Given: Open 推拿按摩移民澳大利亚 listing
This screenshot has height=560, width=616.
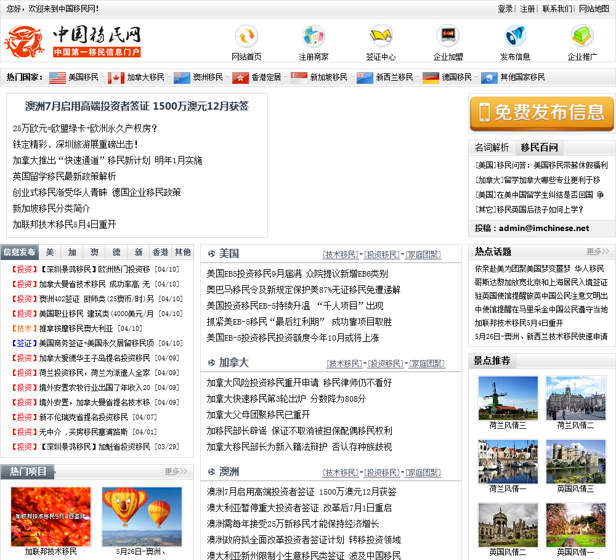Looking at the screenshot, I should click(x=77, y=328).
